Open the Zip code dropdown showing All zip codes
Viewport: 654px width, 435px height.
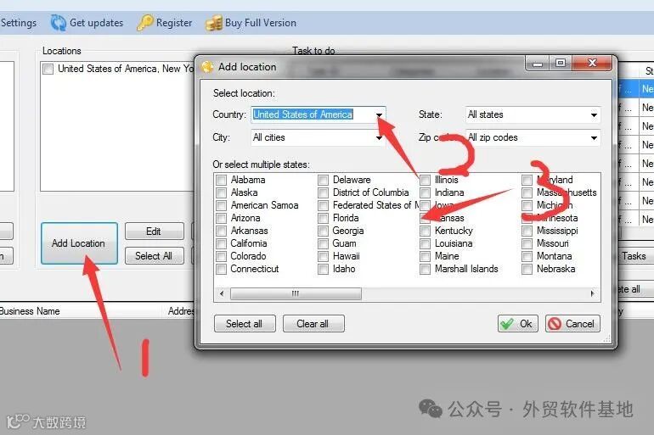(533, 137)
